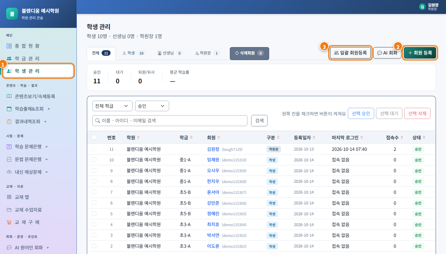The height and width of the screenshot is (254, 446).
Task: Click the 학급관리 people icon
Action: pyautogui.click(x=9, y=59)
